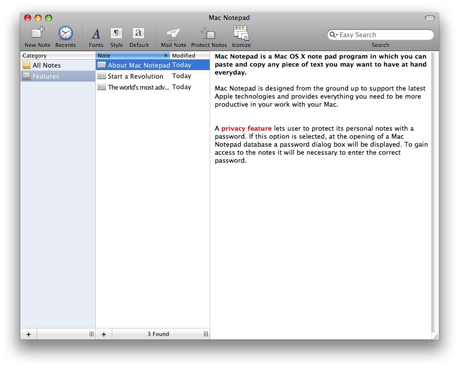The height and width of the screenshot is (367, 459).
Task: Click the Style paragraph icon
Action: [x=116, y=34]
